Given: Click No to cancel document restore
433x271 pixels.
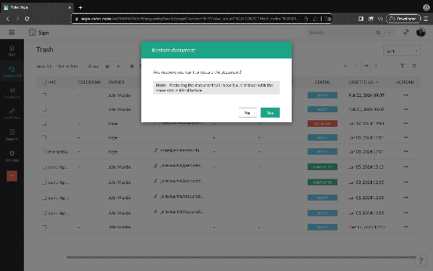Looking at the screenshot, I should (x=247, y=113).
